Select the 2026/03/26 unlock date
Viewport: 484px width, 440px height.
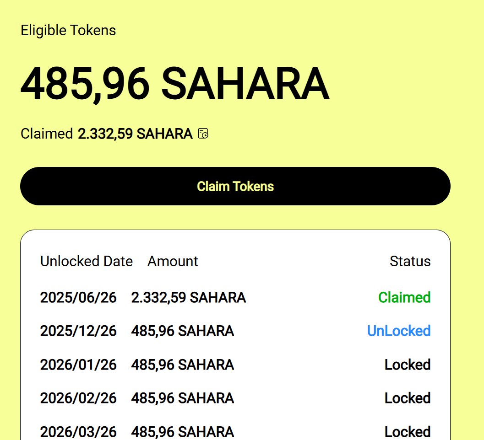click(78, 432)
